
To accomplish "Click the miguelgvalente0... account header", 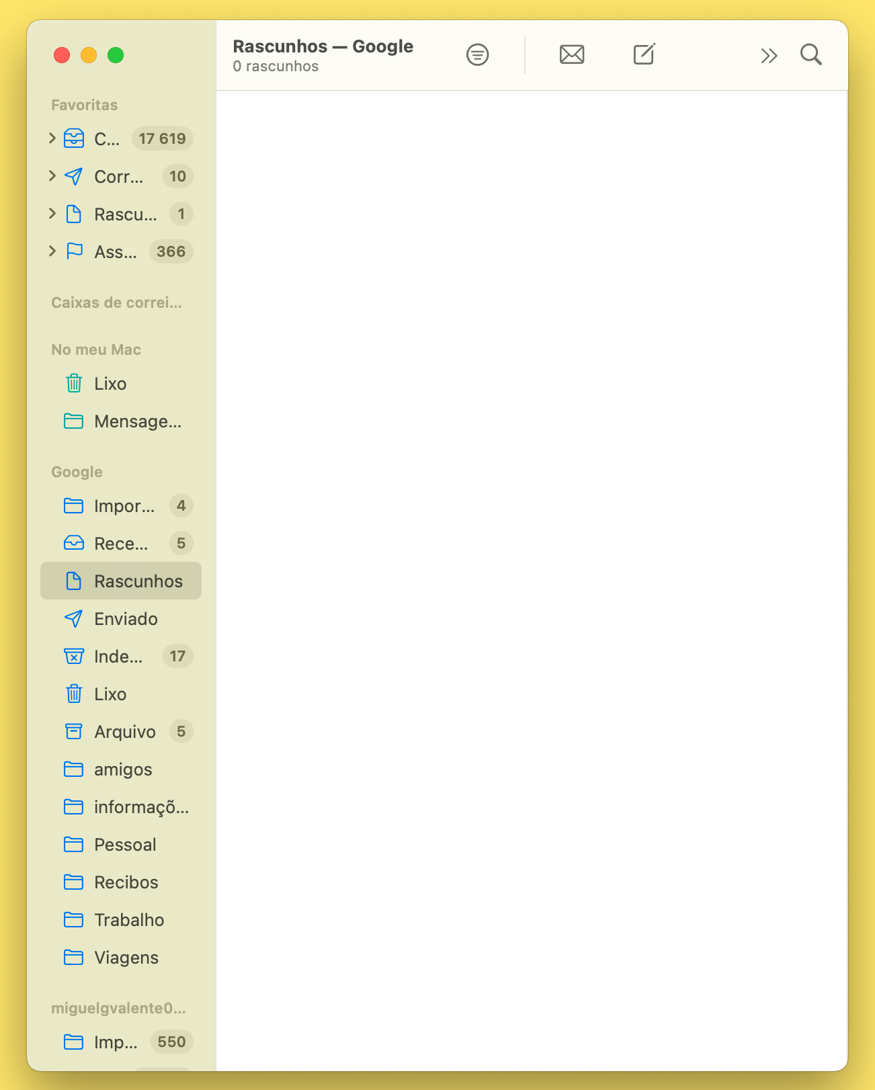I will pos(119,1008).
